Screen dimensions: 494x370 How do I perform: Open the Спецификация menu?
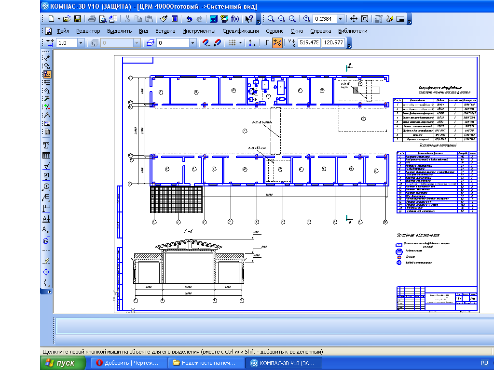[x=241, y=31]
